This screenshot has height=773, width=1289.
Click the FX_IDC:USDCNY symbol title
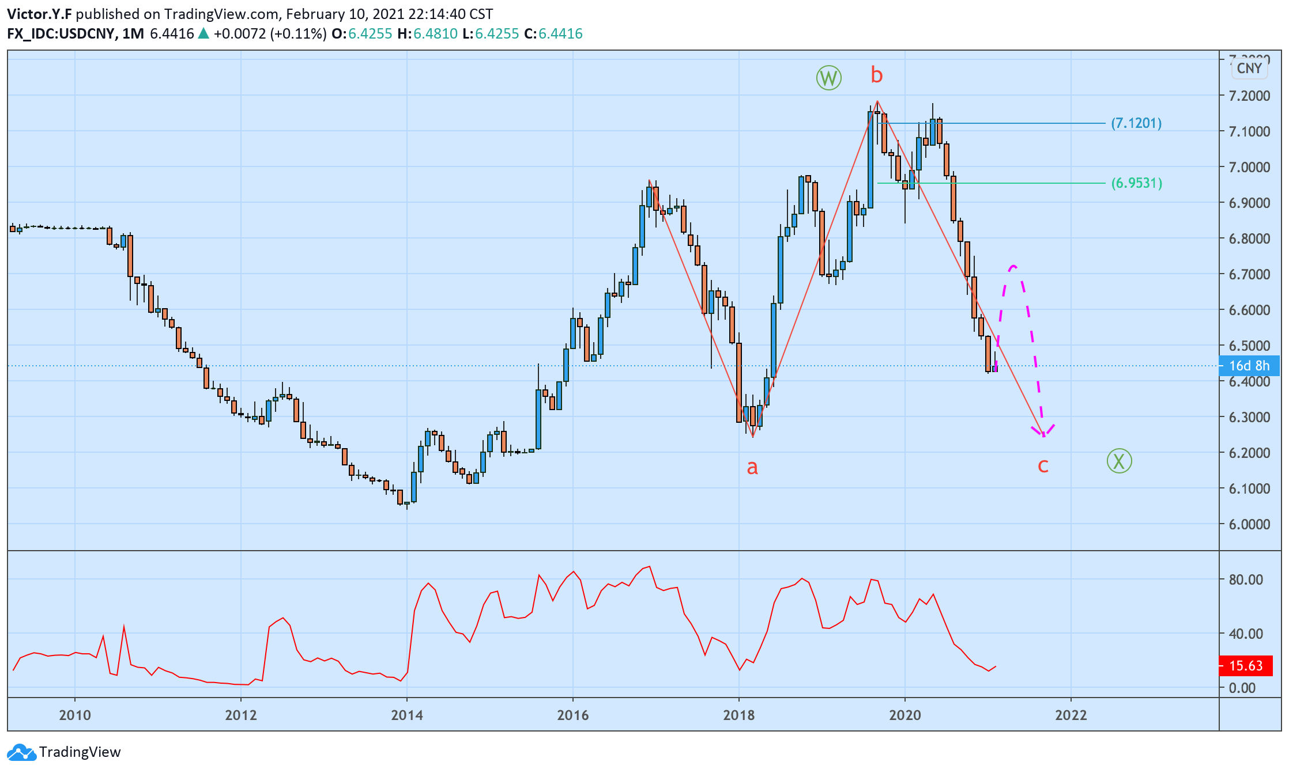[61, 33]
